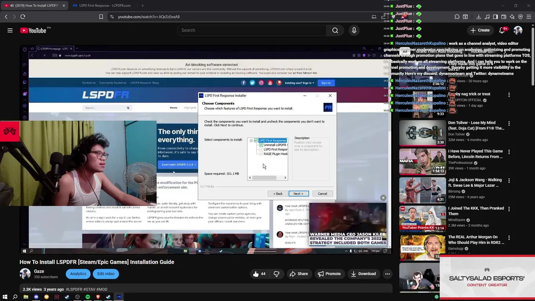
Task: Toggle the RAGE Plugin Hook component checkbox
Action: pyautogui.click(x=261, y=154)
